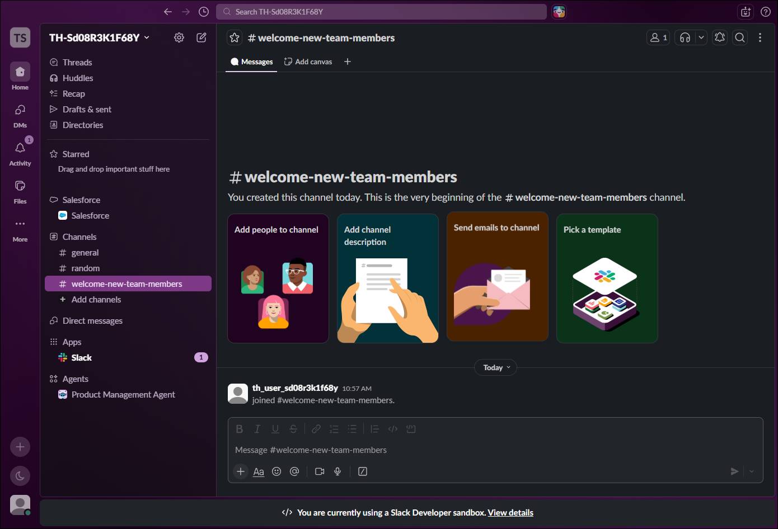Click View details sandbox link
778x529 pixels.
[x=510, y=512]
